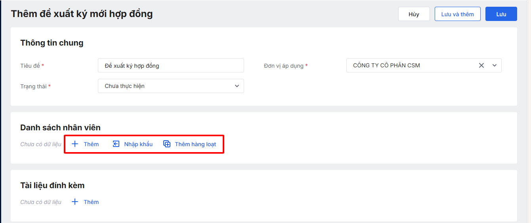Image resolution: width=531 pixels, height=223 pixels.
Task: Expand the Đơn vị áp dụng chevron arrow
Action: tap(495, 65)
